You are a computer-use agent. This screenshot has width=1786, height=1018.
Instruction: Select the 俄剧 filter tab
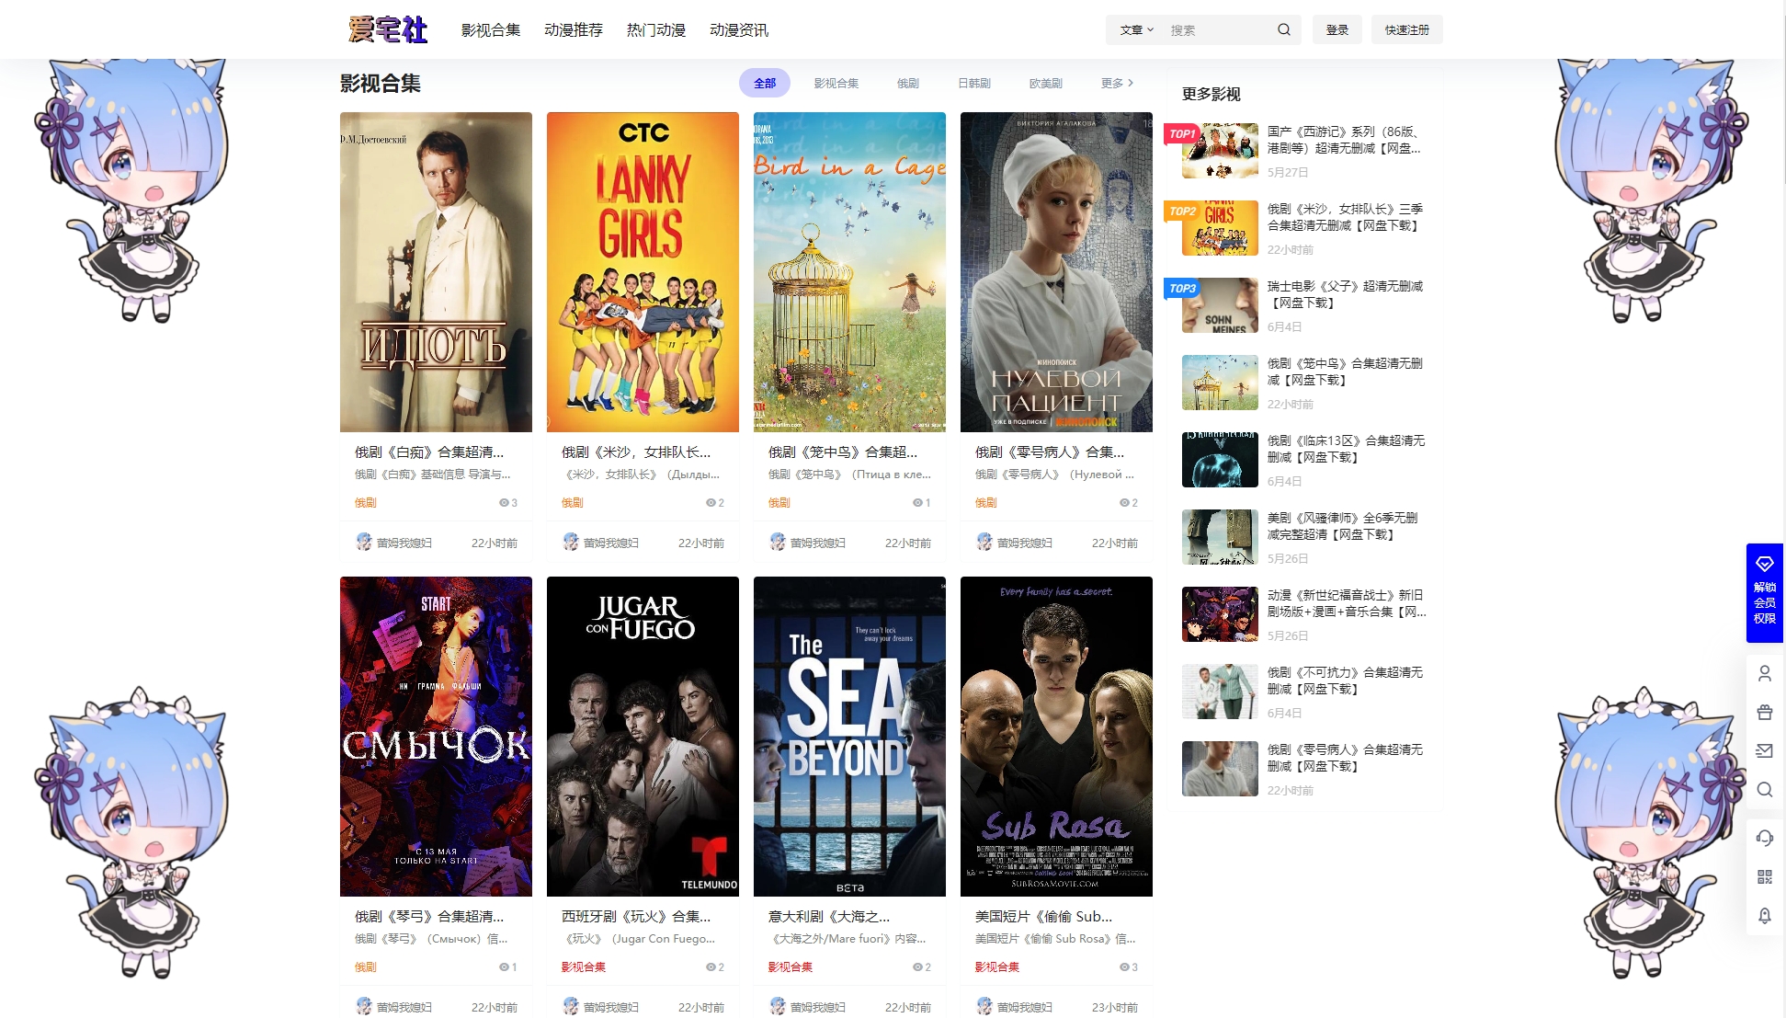click(x=907, y=83)
